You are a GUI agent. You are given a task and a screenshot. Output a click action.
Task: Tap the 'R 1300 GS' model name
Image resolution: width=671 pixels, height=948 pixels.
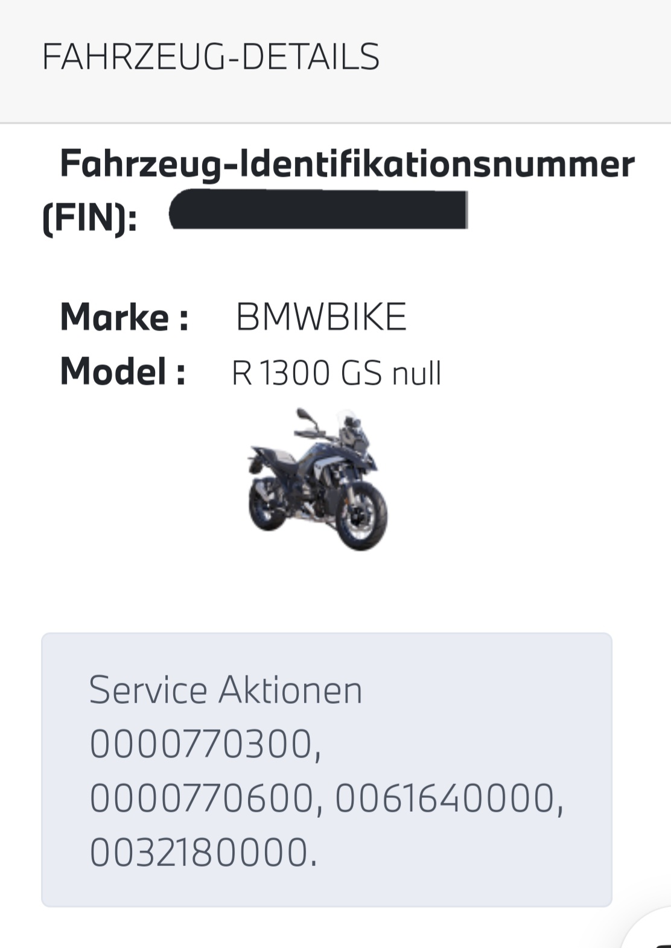307,373
